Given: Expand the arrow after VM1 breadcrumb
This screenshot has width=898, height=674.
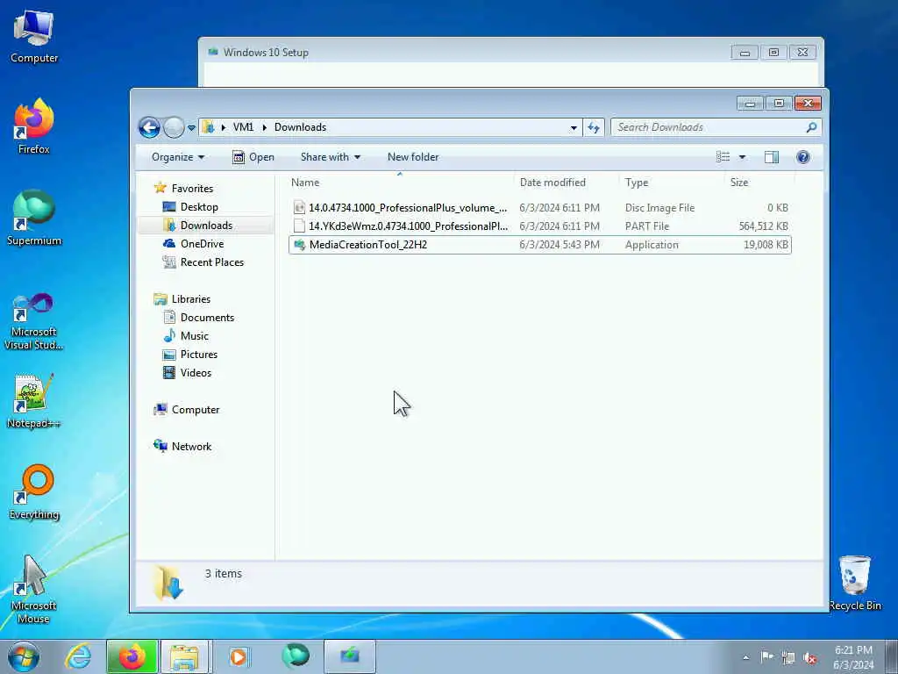Looking at the screenshot, I should [265, 127].
